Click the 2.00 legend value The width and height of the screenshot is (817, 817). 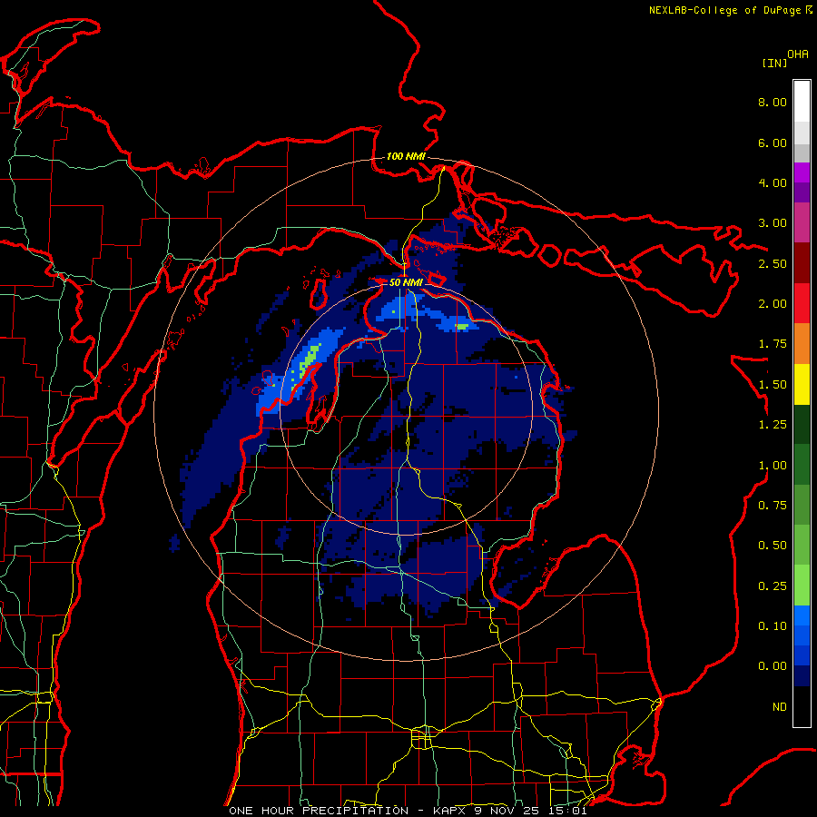773,304
